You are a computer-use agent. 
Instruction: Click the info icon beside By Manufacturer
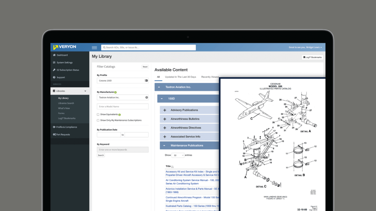coord(115,92)
